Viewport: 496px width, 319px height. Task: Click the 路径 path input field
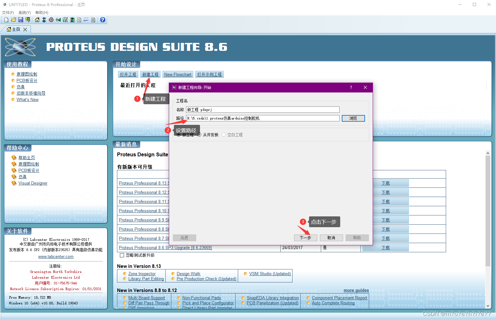263,118
